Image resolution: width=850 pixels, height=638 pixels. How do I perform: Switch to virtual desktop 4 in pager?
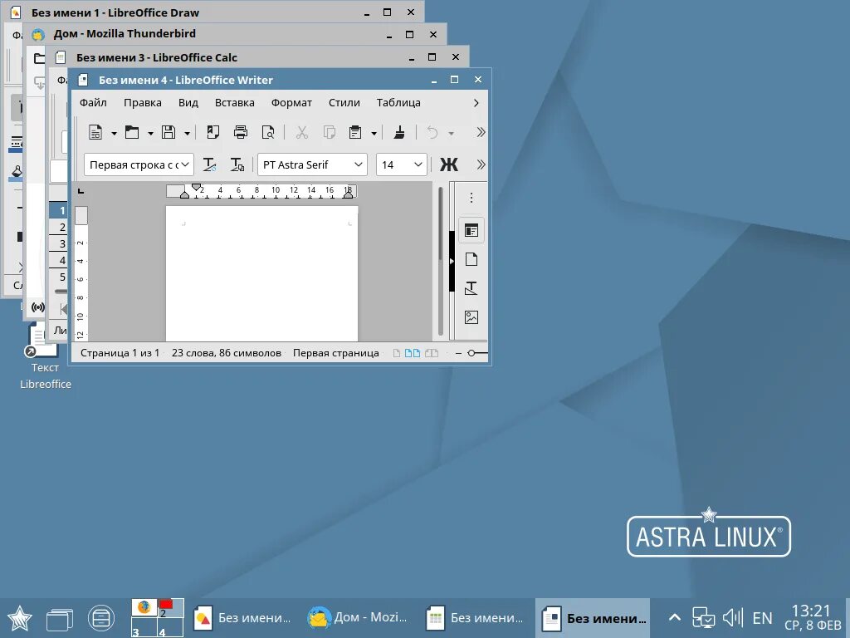click(x=171, y=627)
